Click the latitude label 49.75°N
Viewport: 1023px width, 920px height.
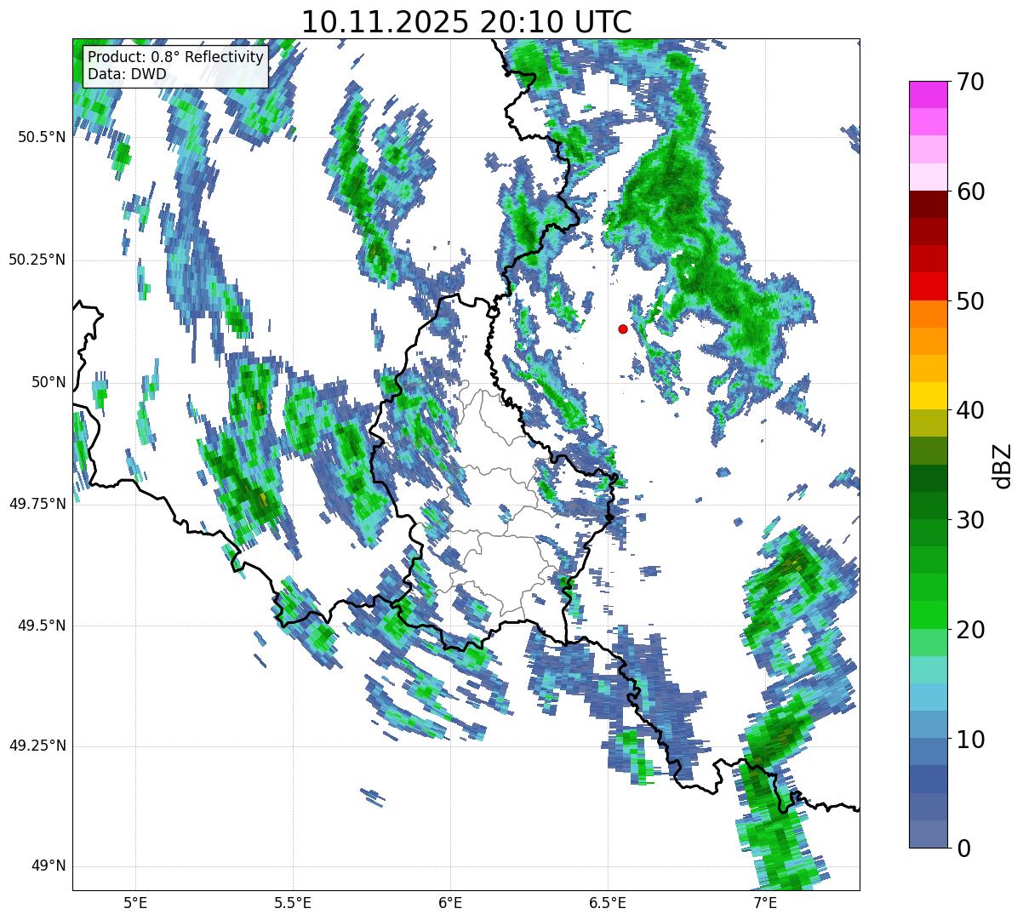37,504
